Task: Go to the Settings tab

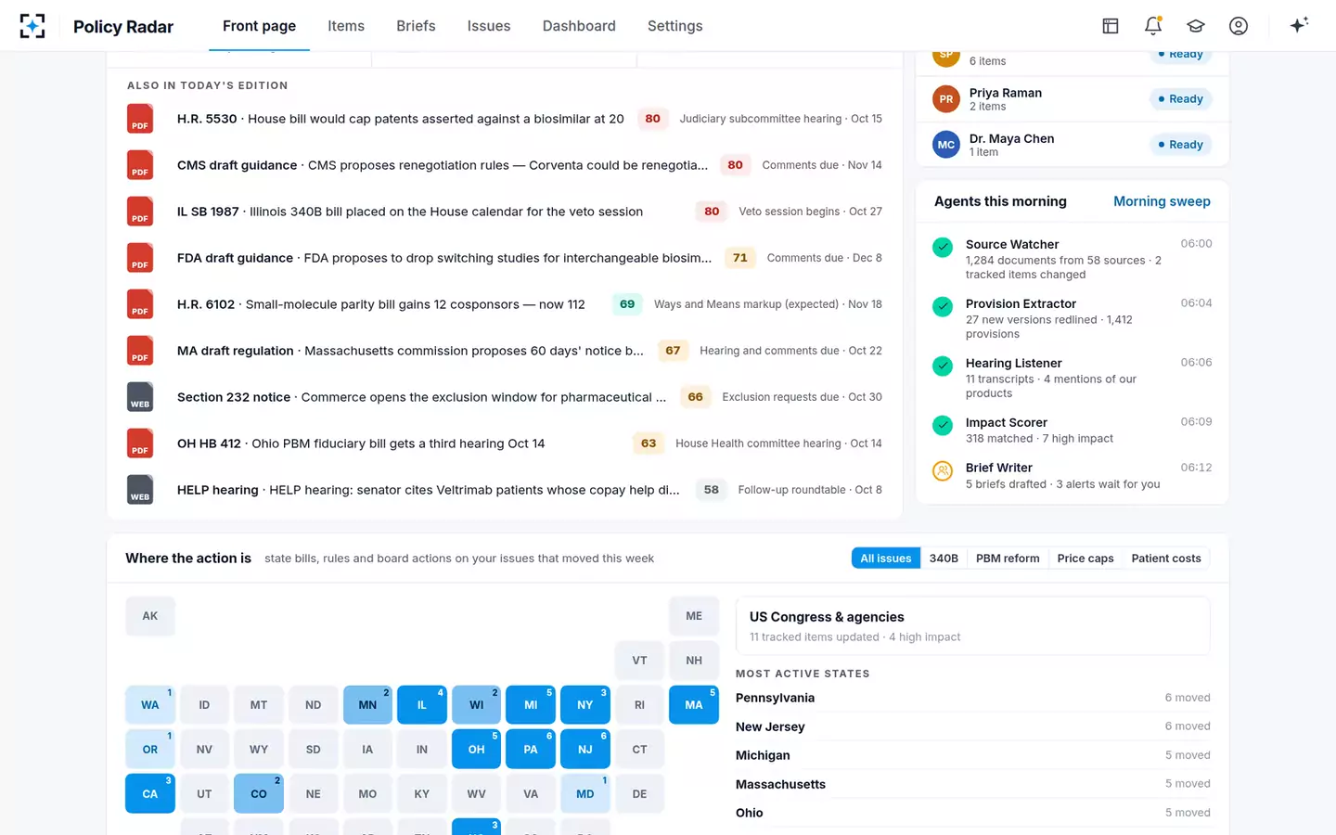Action: point(674,26)
